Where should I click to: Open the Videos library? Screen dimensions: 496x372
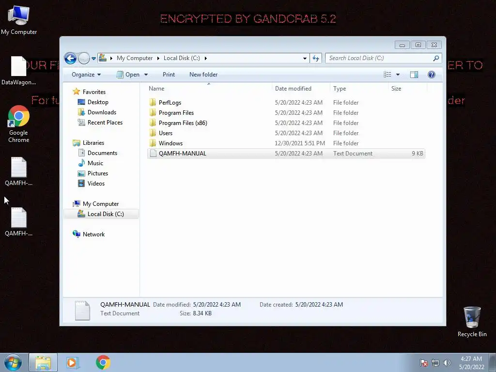[x=96, y=184]
